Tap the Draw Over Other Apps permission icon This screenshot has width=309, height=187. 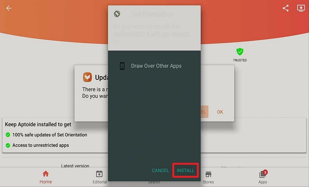pos(122,66)
